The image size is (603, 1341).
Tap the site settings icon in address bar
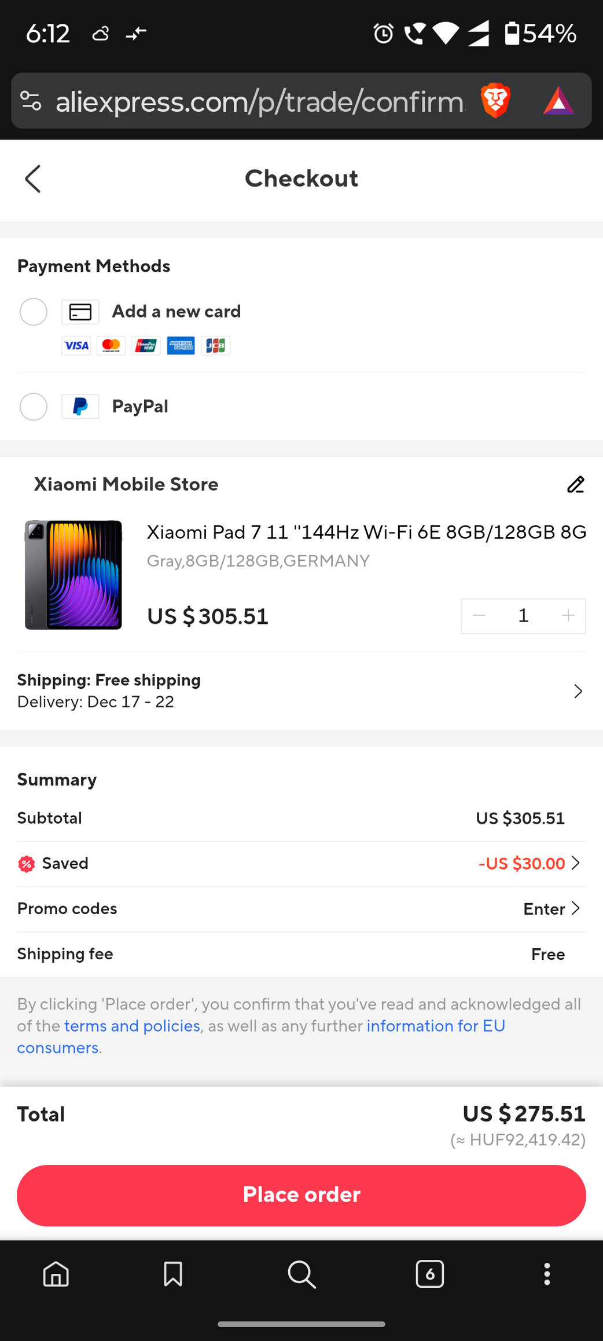pos(31,101)
